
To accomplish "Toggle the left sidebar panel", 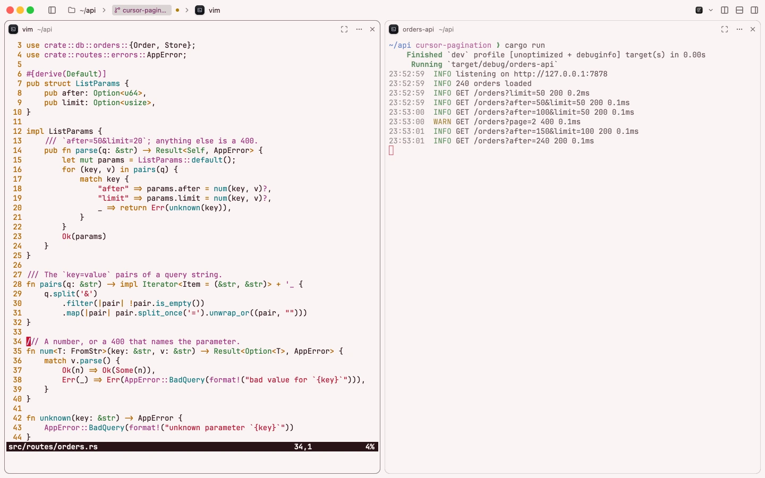I will tap(52, 10).
